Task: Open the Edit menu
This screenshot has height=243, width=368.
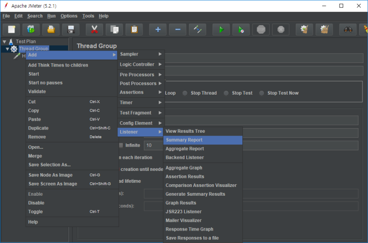Action: point(18,16)
